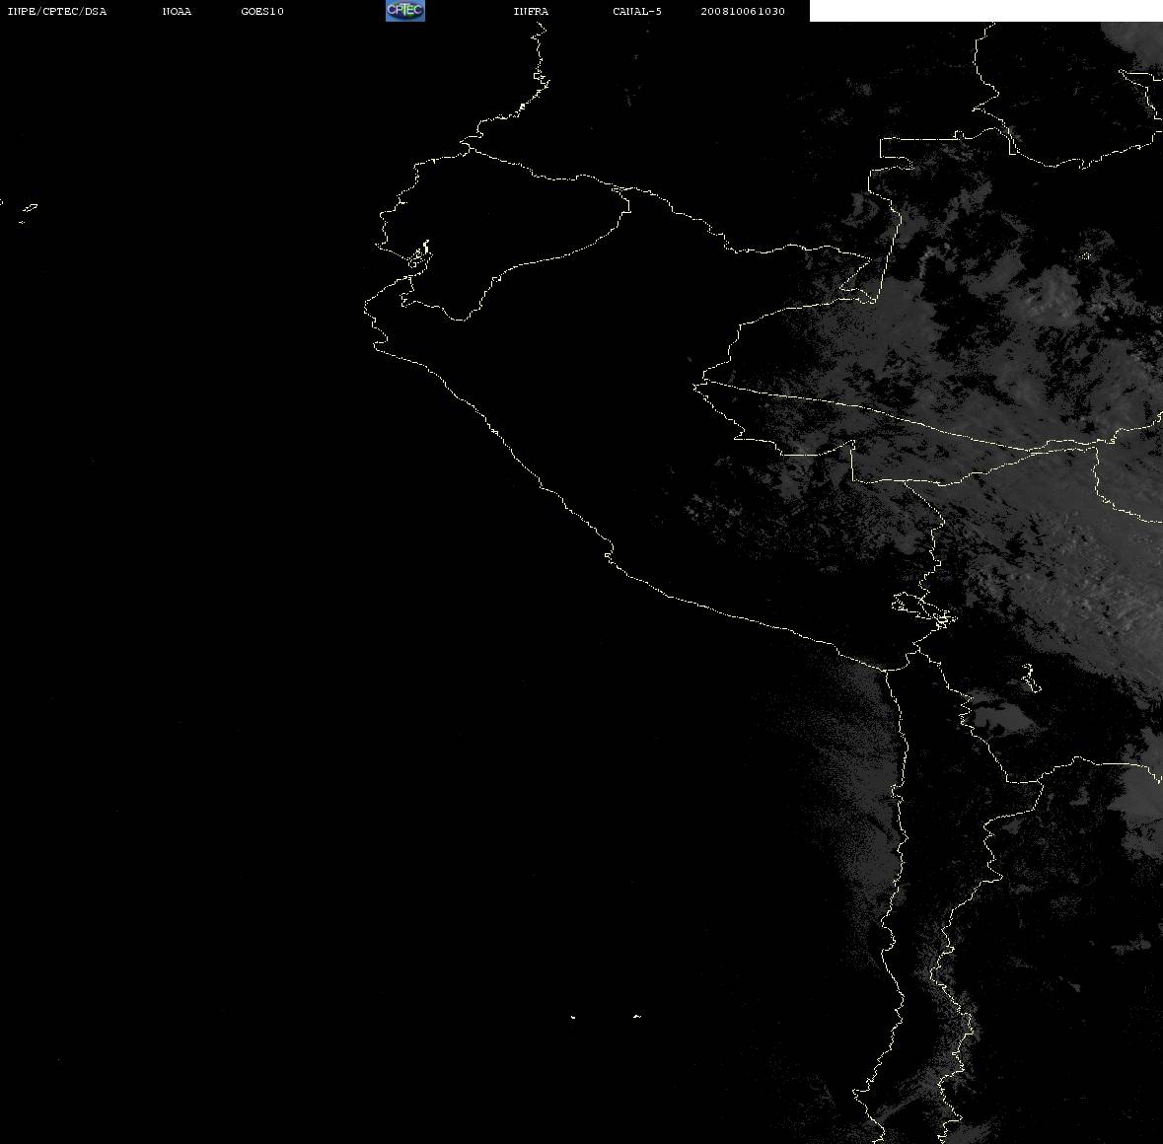
Task: Click the Lake Poopó outline east of Titicaca
Action: coord(1030,678)
